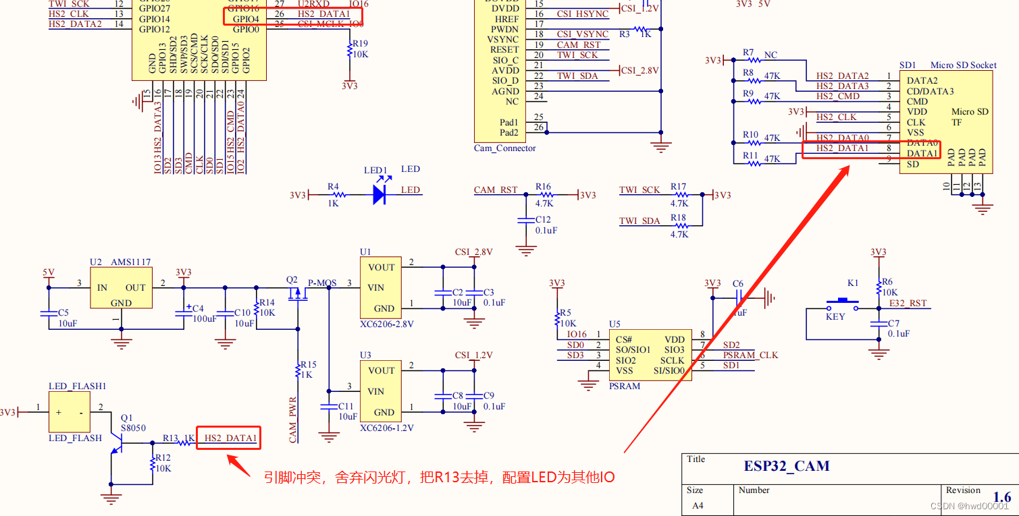Click the TWI_SDA label beside R18
This screenshot has height=516, width=1019.
click(639, 221)
